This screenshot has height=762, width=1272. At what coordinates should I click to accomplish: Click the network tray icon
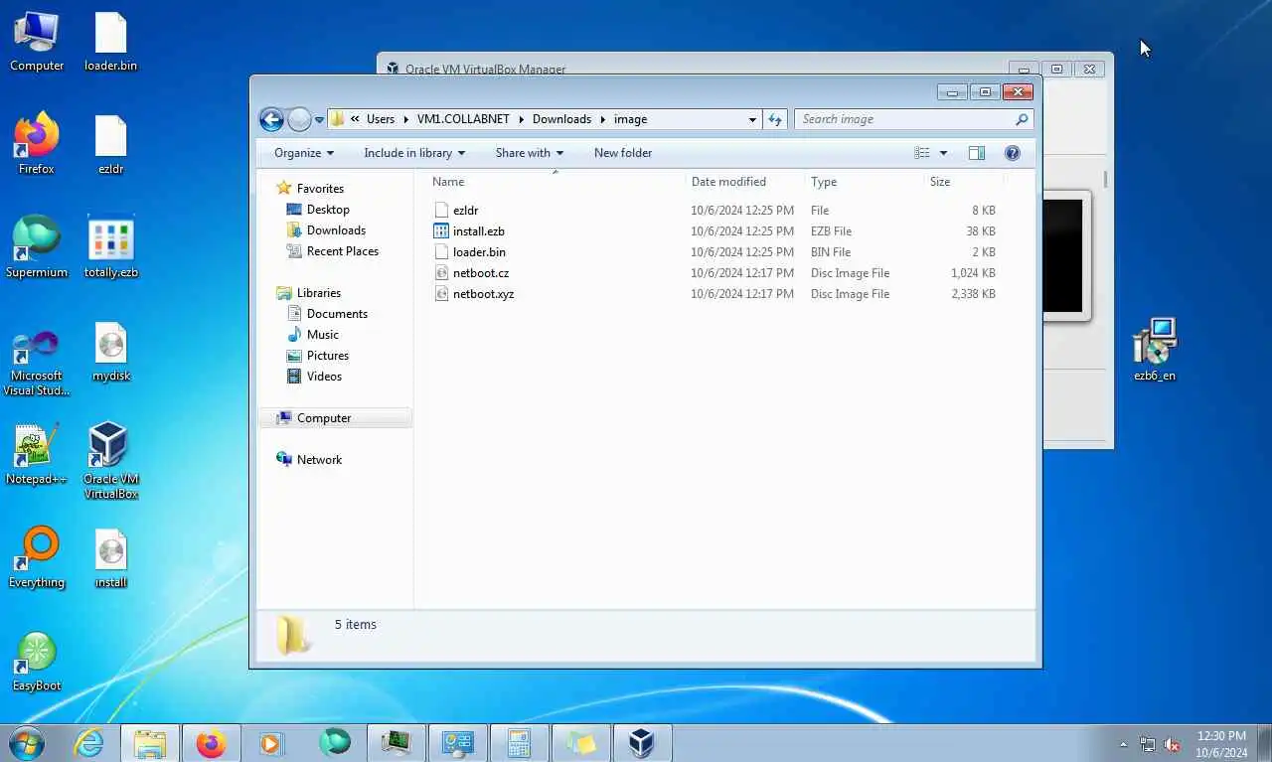coord(1148,744)
